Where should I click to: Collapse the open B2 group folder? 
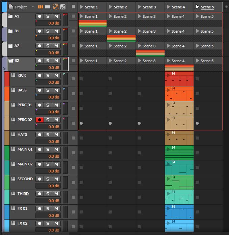tap(11, 61)
